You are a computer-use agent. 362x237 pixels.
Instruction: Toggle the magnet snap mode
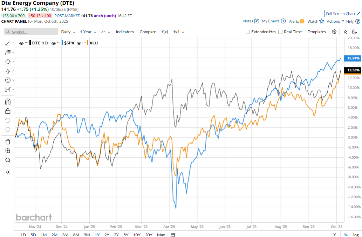pyautogui.click(x=8, y=102)
